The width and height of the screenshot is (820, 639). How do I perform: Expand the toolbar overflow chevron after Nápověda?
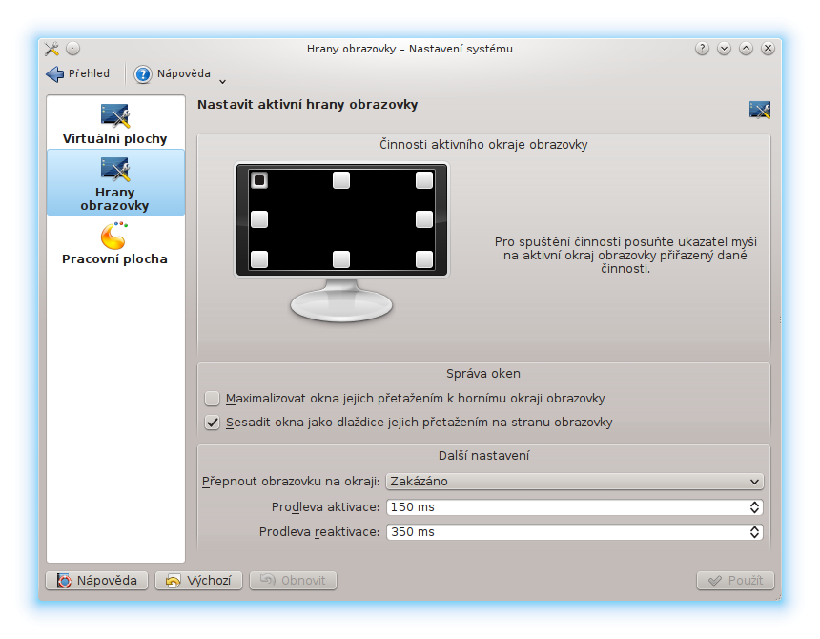(x=223, y=82)
